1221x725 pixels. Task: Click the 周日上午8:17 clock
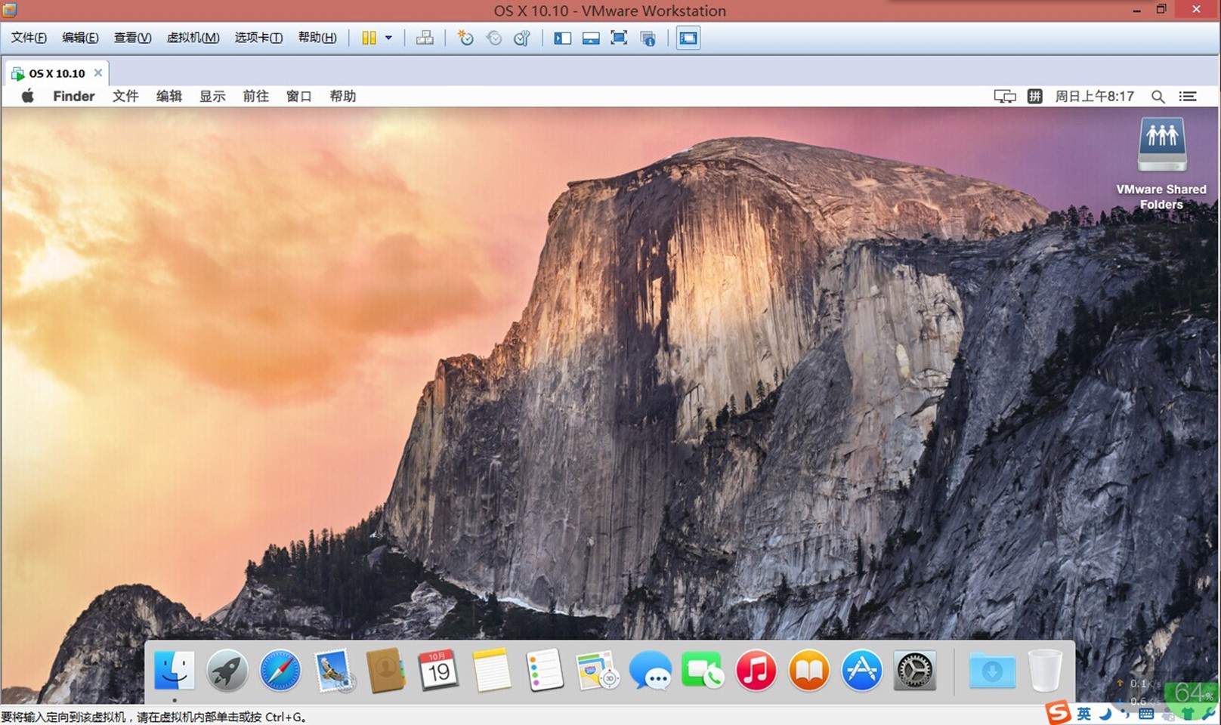(x=1095, y=96)
